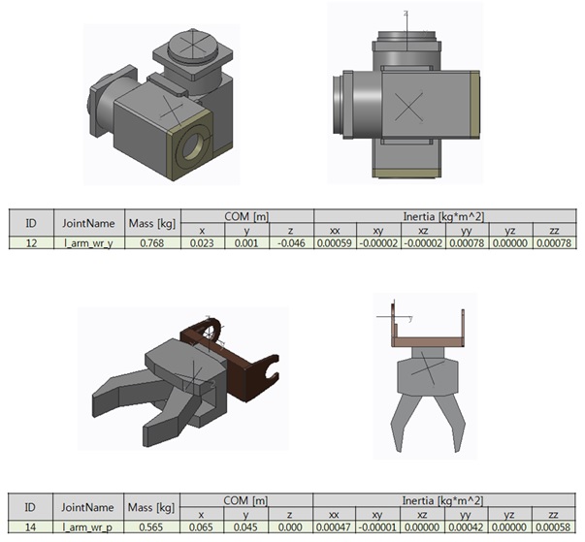Click JointName header above l_arm_wr_y
The image size is (585, 542).
coord(89,223)
